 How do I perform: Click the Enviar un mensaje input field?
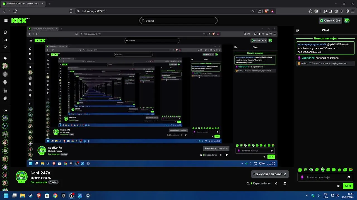point(325,177)
